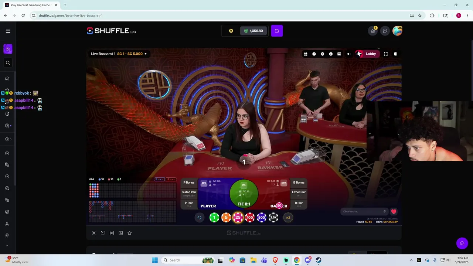This screenshot has height=266, width=473.
Task: Open the rewards chest icon in header
Action: click(373, 31)
